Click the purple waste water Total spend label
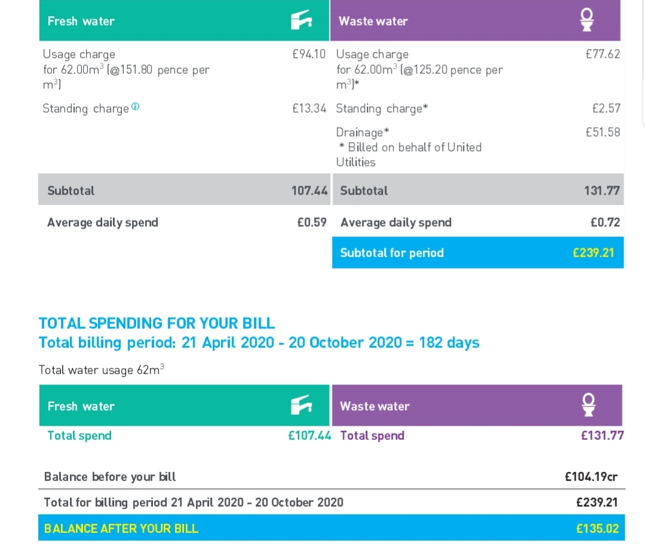645x555 pixels. point(372,436)
